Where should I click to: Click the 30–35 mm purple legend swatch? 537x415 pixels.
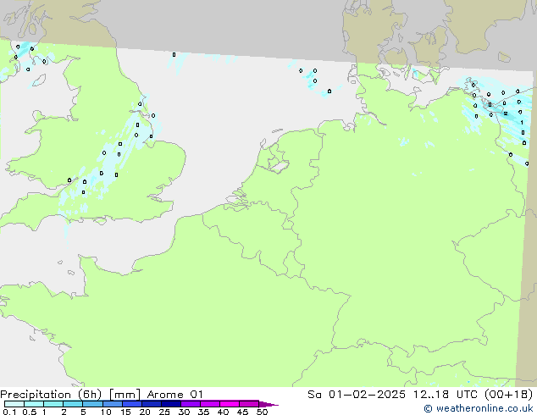191,404
